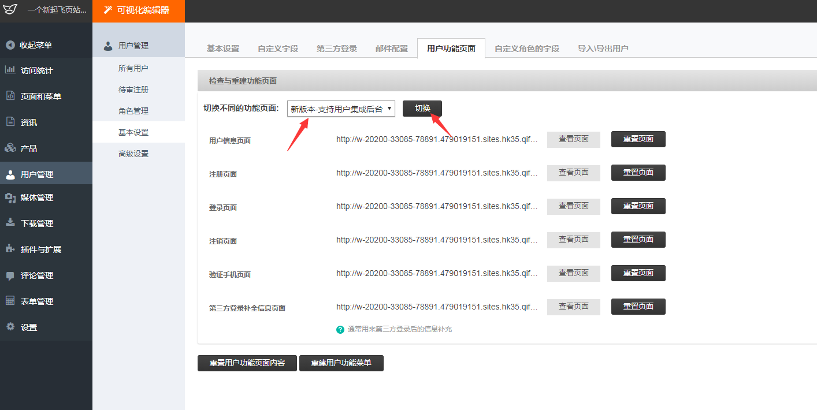Click the 检查与重建功能页面 section header

coord(507,81)
